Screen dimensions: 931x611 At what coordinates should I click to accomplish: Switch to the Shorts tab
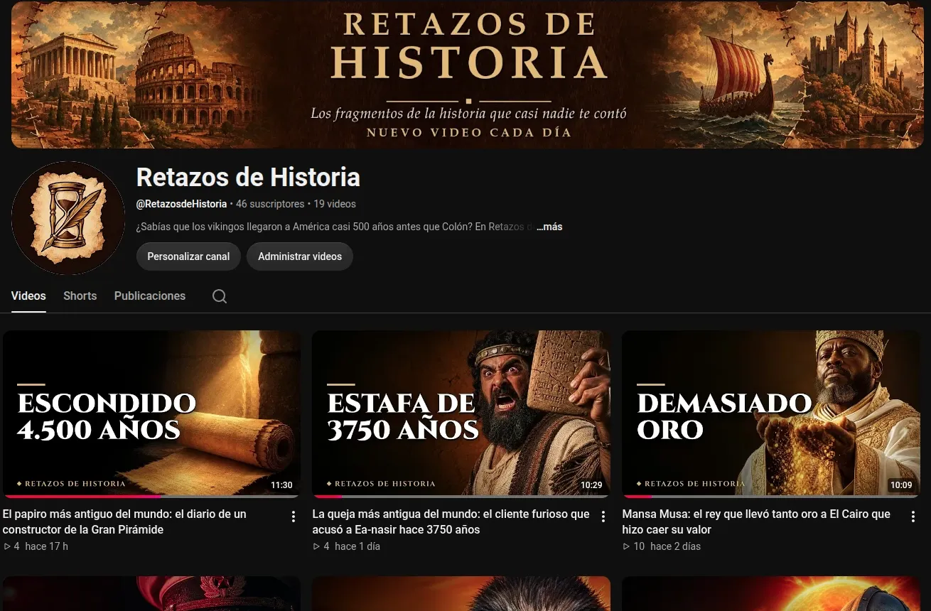click(x=80, y=296)
